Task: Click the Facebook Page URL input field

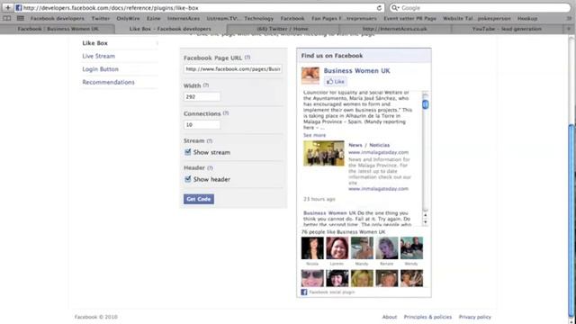Action: coord(233,69)
